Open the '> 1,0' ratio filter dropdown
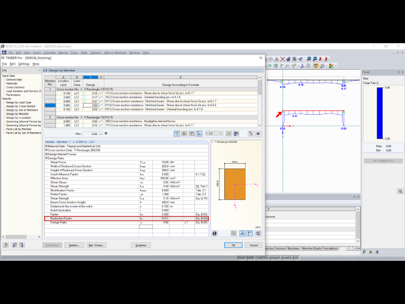The width and height of the screenshot is (405, 304). click(214, 134)
